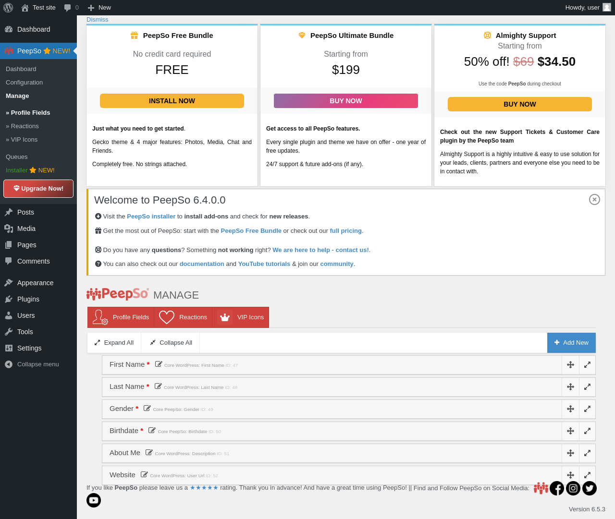The image size is (615, 519).
Task: Open the comments bubble in admin bar
Action: (x=71, y=8)
